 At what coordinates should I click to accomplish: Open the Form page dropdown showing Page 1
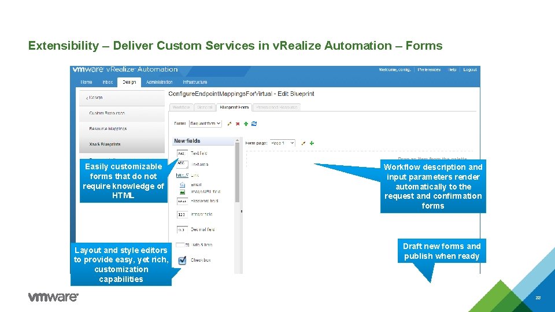click(282, 143)
